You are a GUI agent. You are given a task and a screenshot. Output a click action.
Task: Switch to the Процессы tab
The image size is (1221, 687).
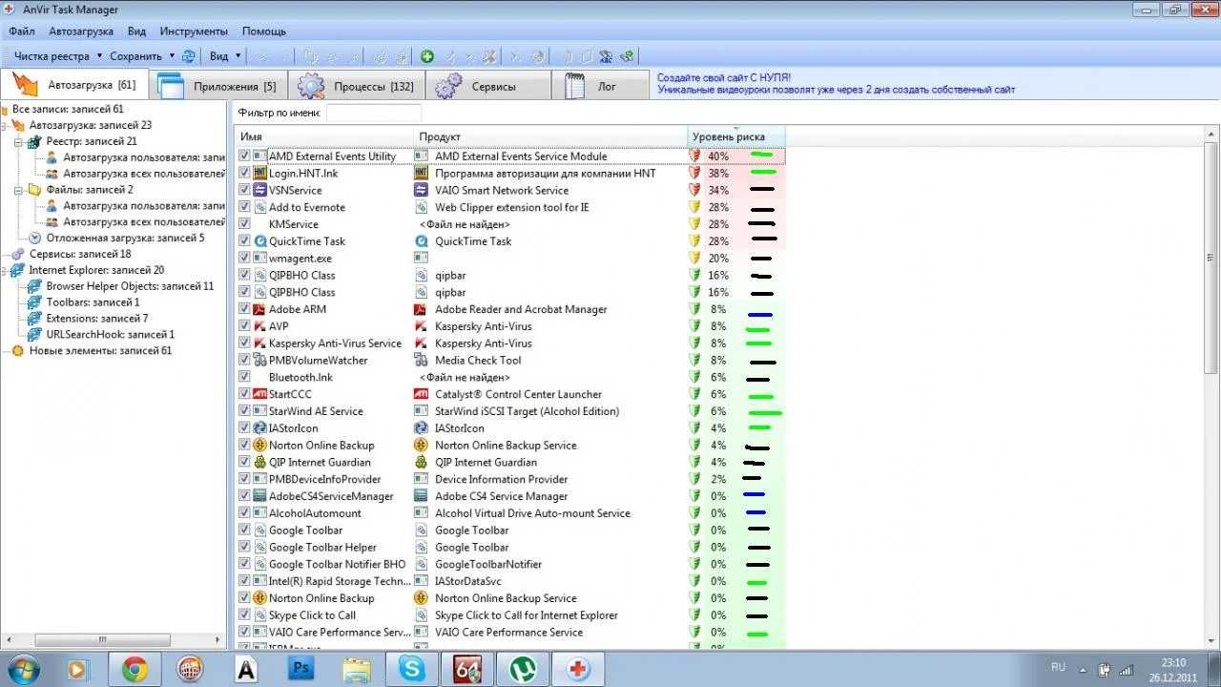(355, 86)
